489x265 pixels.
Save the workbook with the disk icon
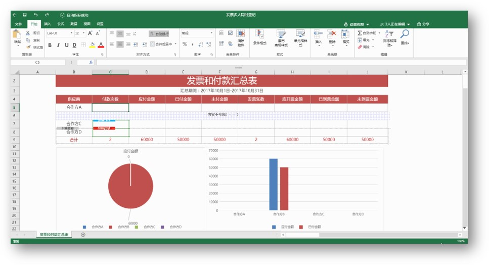tap(25, 15)
